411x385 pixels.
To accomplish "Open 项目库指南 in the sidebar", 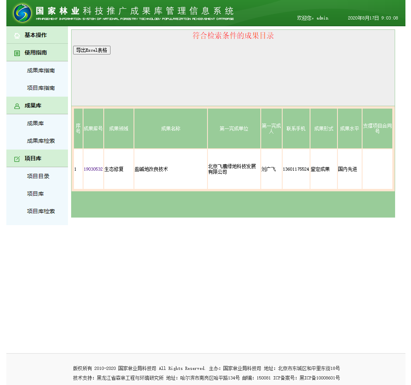I will click(x=41, y=88).
